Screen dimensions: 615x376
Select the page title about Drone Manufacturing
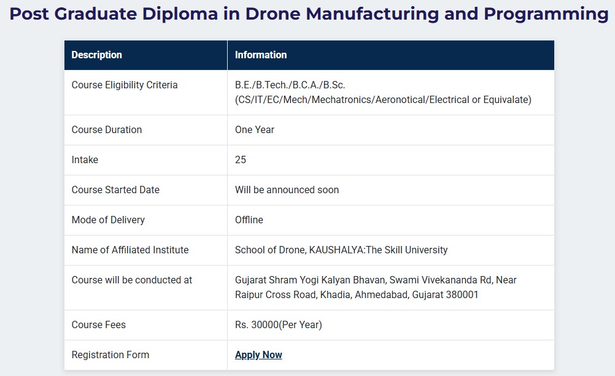point(309,13)
